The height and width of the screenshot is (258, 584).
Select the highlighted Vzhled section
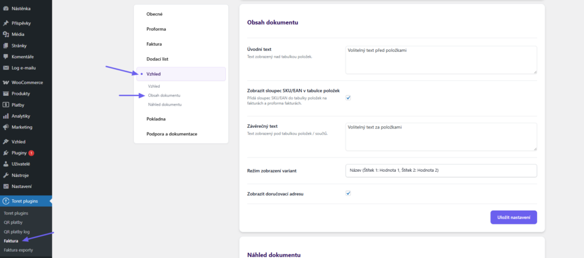click(x=181, y=74)
